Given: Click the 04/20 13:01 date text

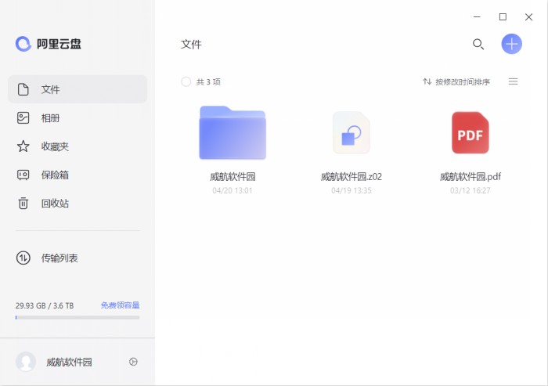Looking at the screenshot, I should (233, 190).
